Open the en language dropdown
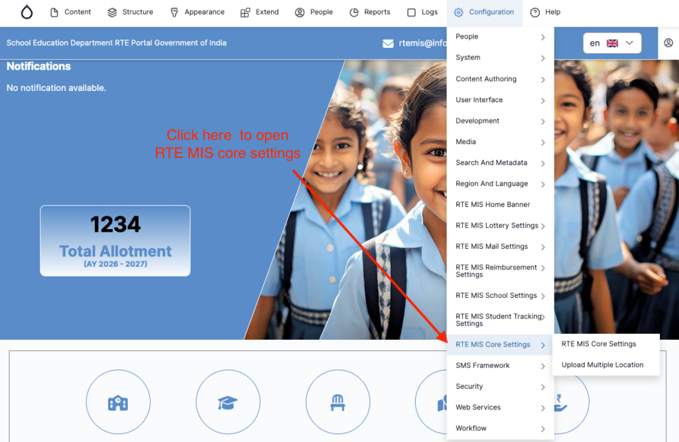This screenshot has height=442, width=679. click(x=612, y=43)
